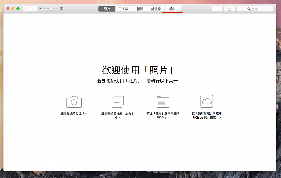Click the share button in toolbar
This screenshot has height=178, width=281.
[229, 9]
